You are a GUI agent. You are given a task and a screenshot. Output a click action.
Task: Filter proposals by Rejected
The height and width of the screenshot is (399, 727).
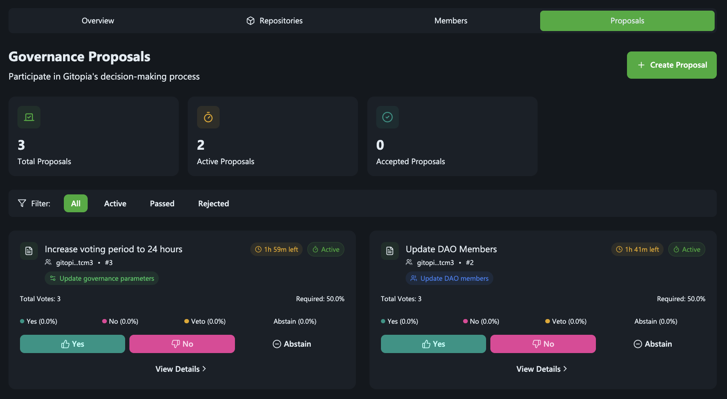214,203
